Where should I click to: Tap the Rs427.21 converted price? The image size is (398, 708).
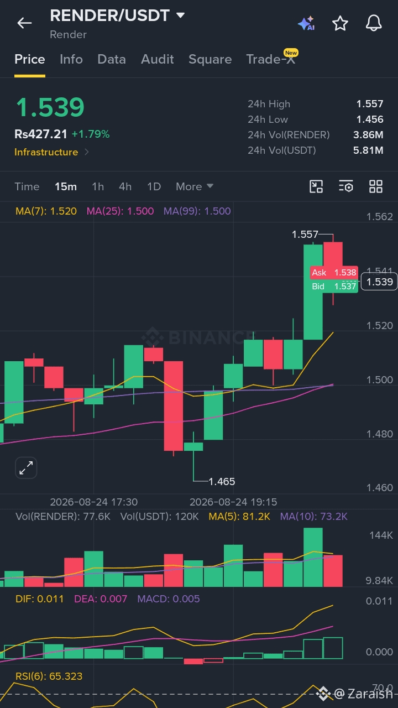tap(41, 134)
